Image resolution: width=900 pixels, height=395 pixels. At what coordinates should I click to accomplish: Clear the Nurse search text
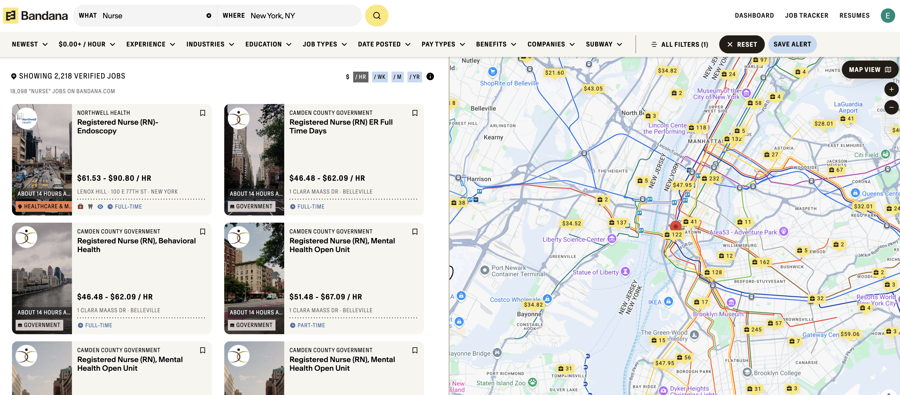point(209,16)
